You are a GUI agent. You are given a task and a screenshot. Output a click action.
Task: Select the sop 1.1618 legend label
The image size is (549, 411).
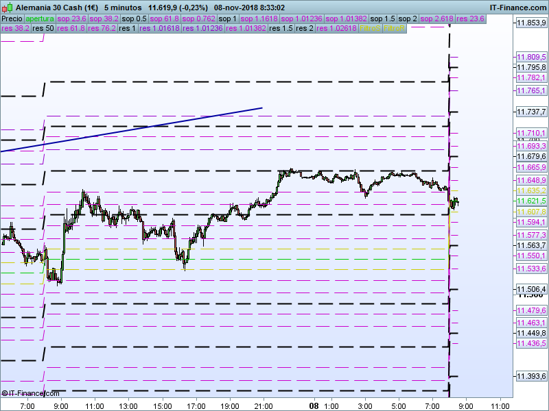tap(259, 18)
